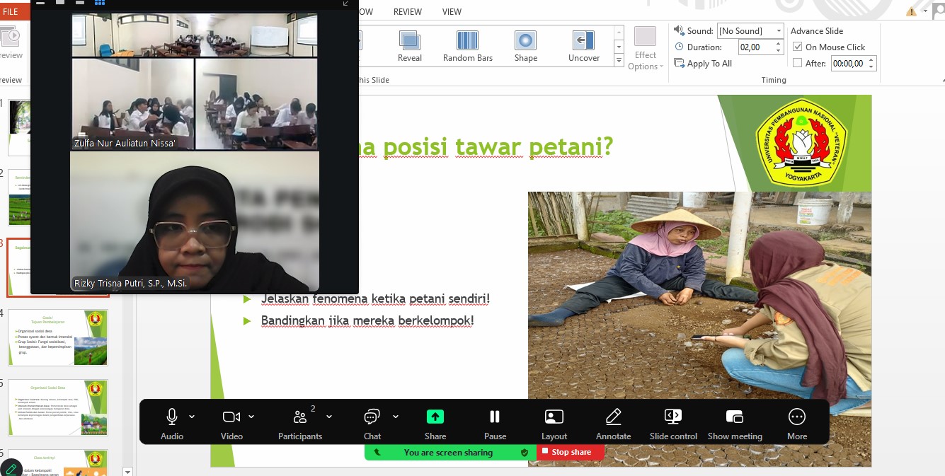Expand the Audio options arrow
The height and width of the screenshot is (476, 945).
[192, 417]
